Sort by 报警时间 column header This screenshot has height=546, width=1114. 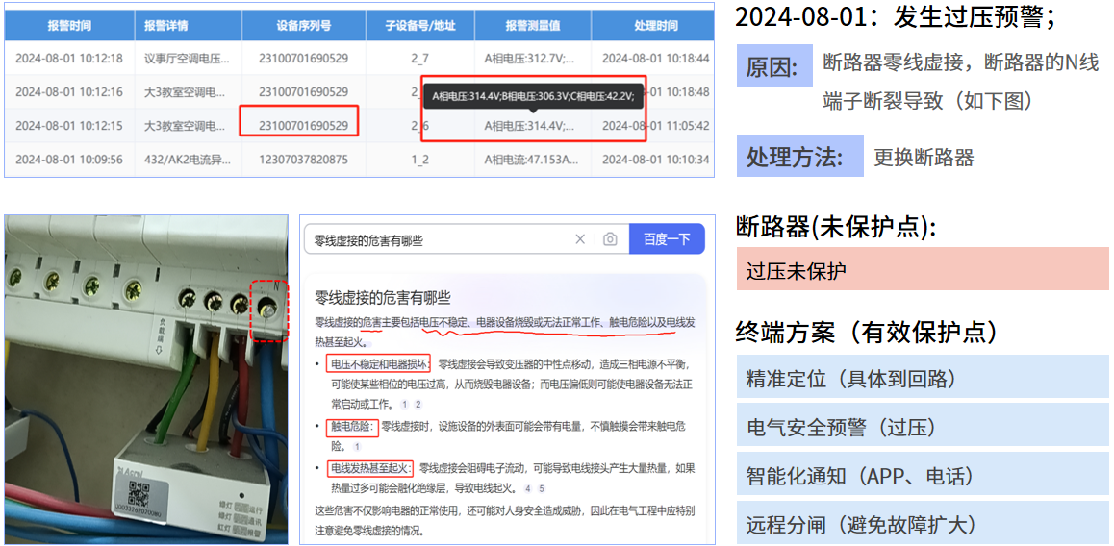[69, 26]
